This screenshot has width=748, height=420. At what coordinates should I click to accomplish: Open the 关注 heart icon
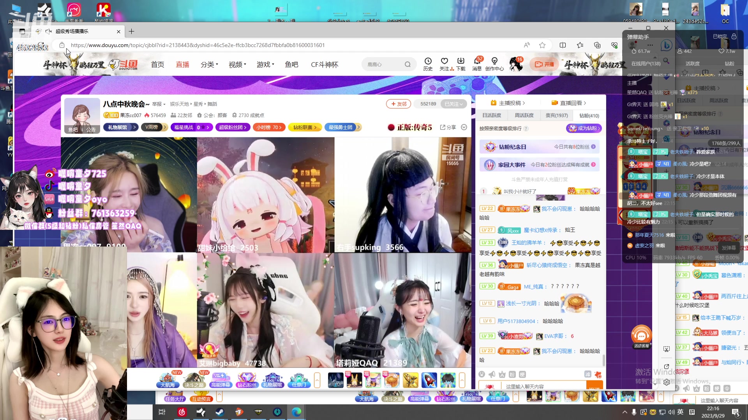pos(444,64)
